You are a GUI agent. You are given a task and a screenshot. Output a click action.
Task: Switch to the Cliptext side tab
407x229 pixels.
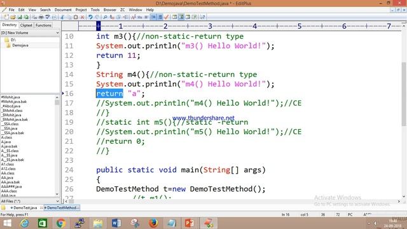pyautogui.click(x=26, y=25)
